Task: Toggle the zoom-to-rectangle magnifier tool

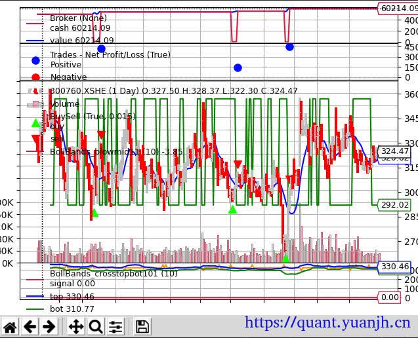Action: pyautogui.click(x=96, y=327)
